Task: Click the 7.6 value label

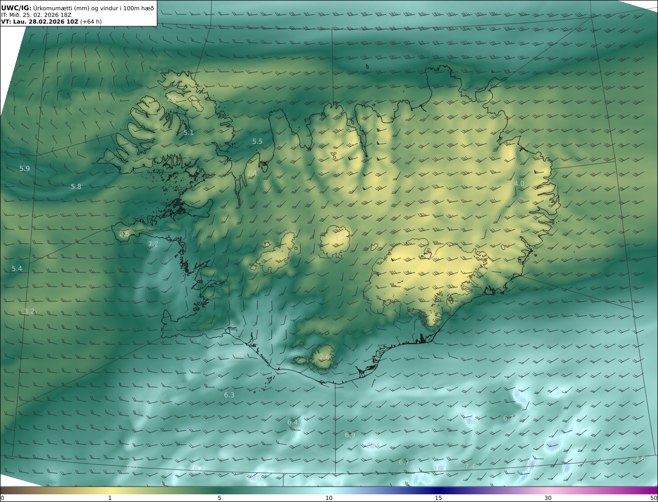Action: pyautogui.click(x=639, y=458)
